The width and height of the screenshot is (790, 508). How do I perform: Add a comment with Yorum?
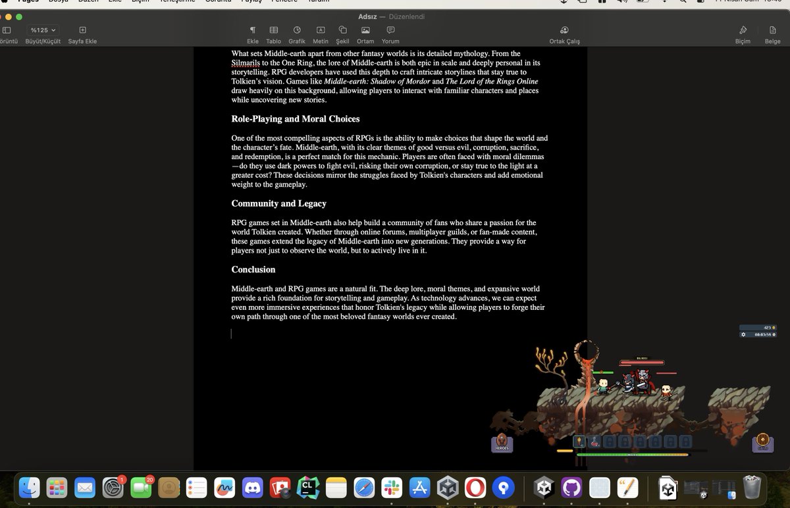click(x=390, y=30)
